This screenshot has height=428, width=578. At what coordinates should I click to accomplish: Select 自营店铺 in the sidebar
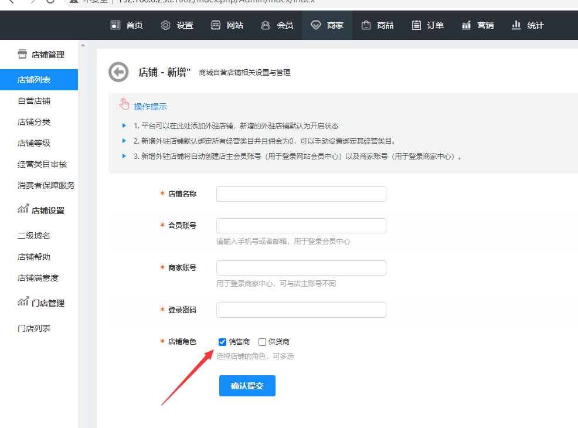click(34, 101)
